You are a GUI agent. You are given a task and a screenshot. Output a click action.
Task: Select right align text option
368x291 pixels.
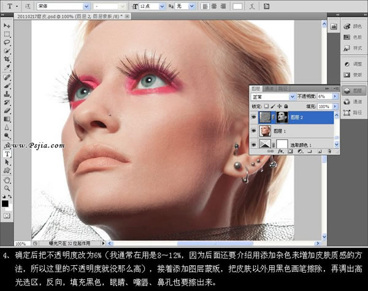pyautogui.click(x=223, y=6)
